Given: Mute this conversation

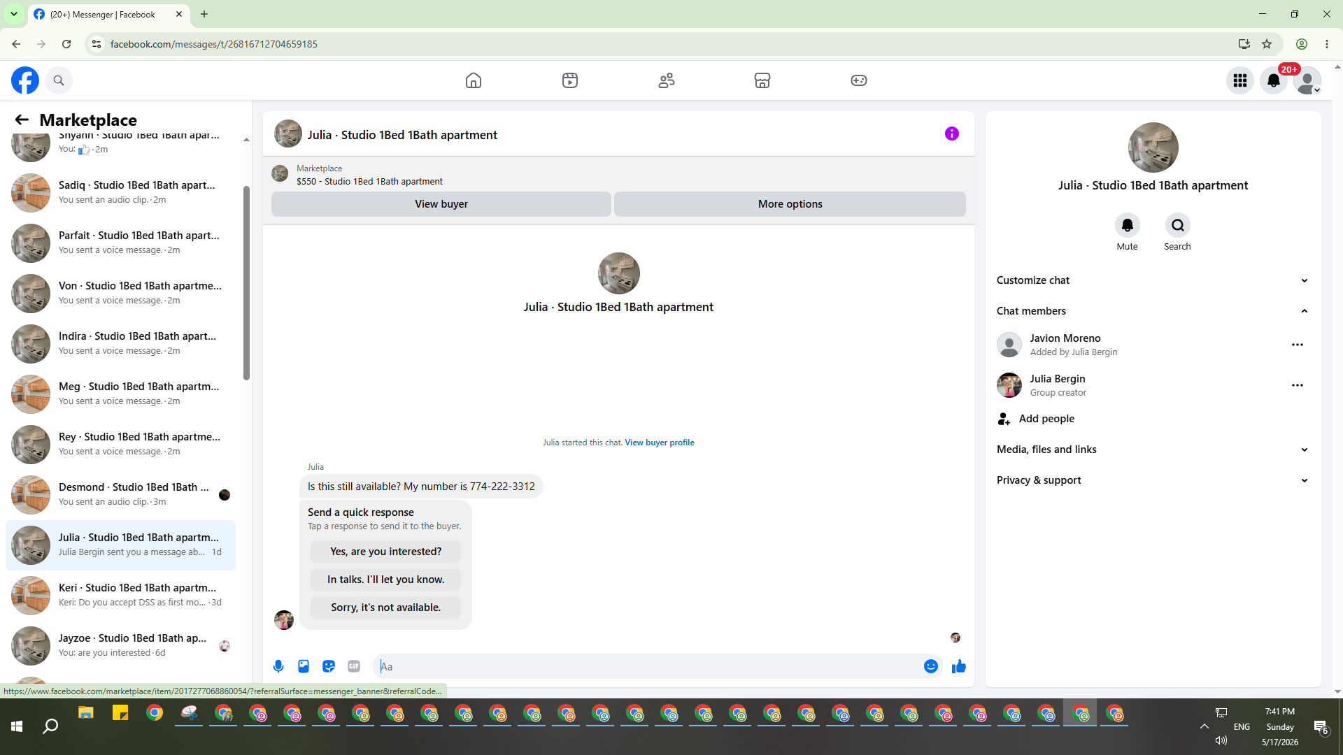Looking at the screenshot, I should (x=1128, y=225).
